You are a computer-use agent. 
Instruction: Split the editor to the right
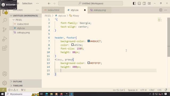pos(161,10)
